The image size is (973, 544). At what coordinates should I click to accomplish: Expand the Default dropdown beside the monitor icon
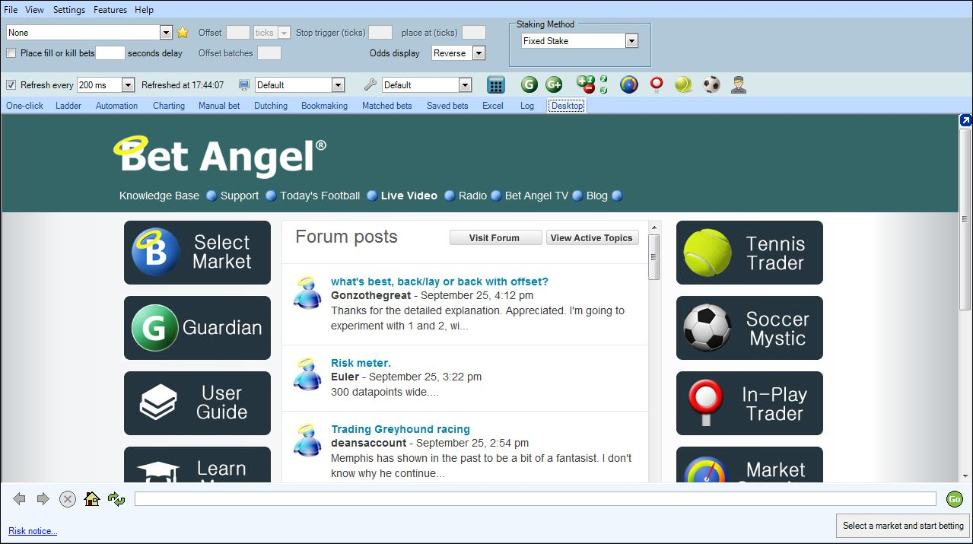click(x=339, y=85)
